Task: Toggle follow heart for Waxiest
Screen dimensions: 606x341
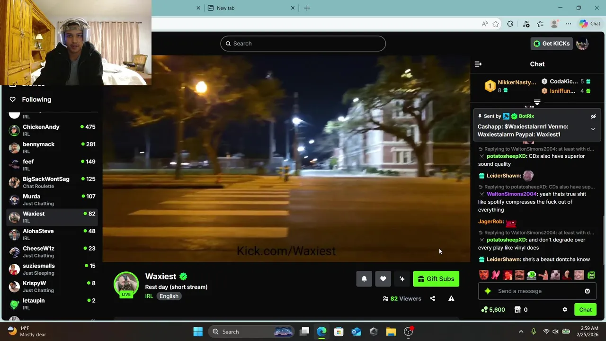Action: coord(383,279)
